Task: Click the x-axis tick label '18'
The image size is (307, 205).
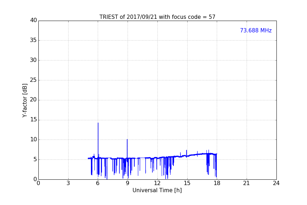Action: [217, 183]
